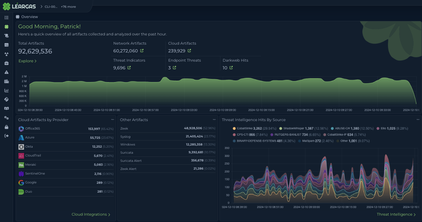Open Other Artifacts panel options menu
Screen dimensions: 422x222
pyautogui.click(x=214, y=120)
